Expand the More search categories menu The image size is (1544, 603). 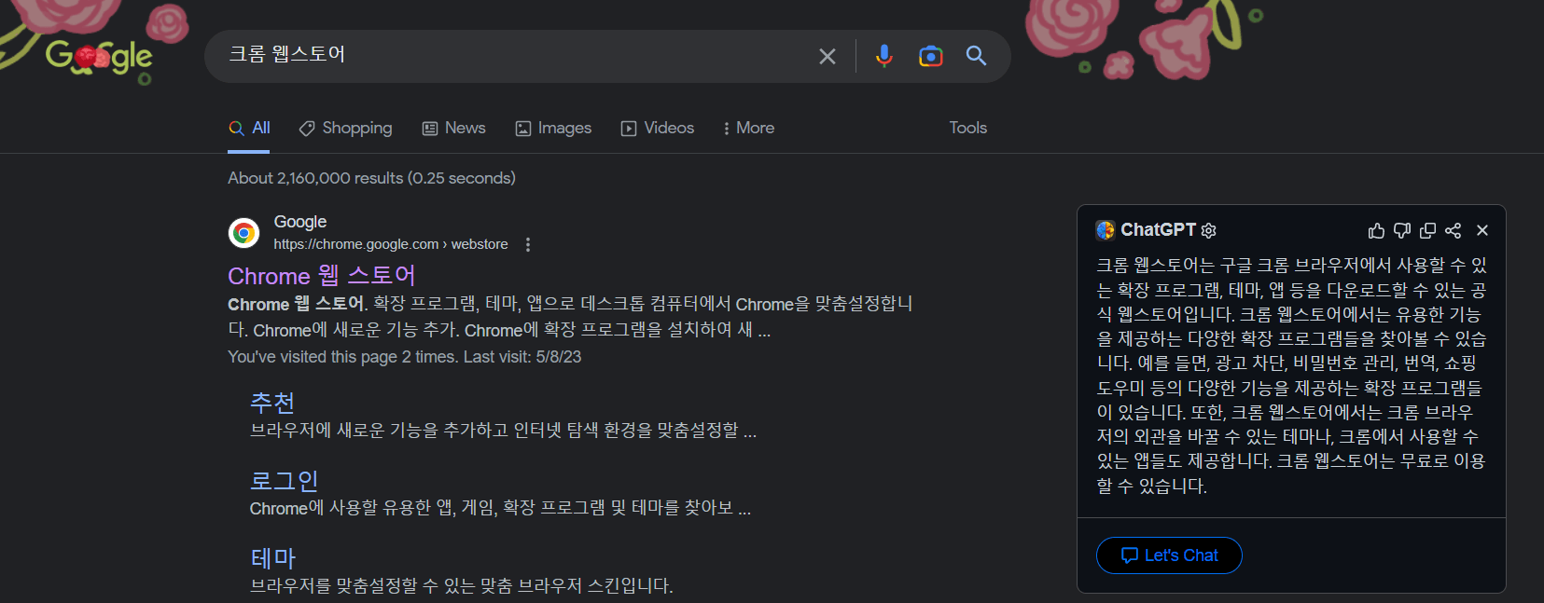pyautogui.click(x=749, y=129)
